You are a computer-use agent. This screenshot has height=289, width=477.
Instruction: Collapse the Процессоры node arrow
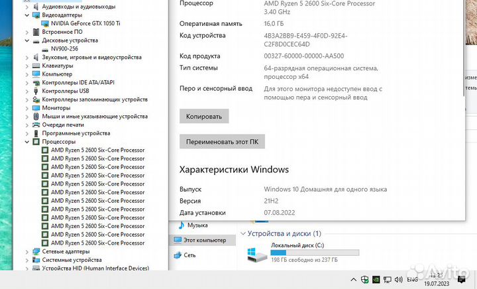click(26, 142)
